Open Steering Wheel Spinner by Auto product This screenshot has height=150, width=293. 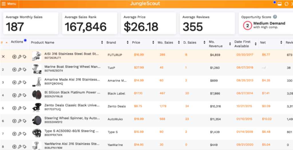click(72, 118)
